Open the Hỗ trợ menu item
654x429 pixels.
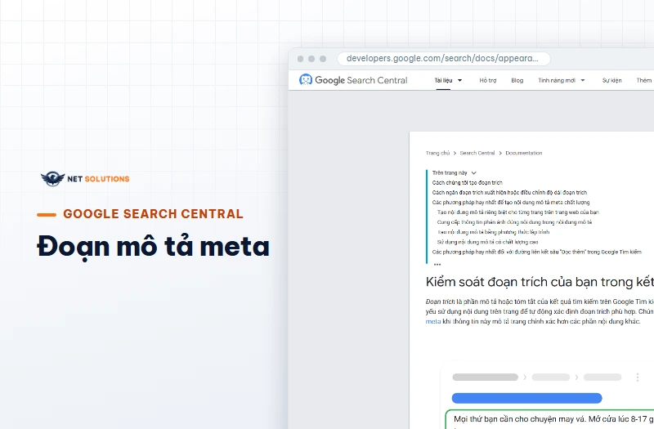[x=487, y=80]
